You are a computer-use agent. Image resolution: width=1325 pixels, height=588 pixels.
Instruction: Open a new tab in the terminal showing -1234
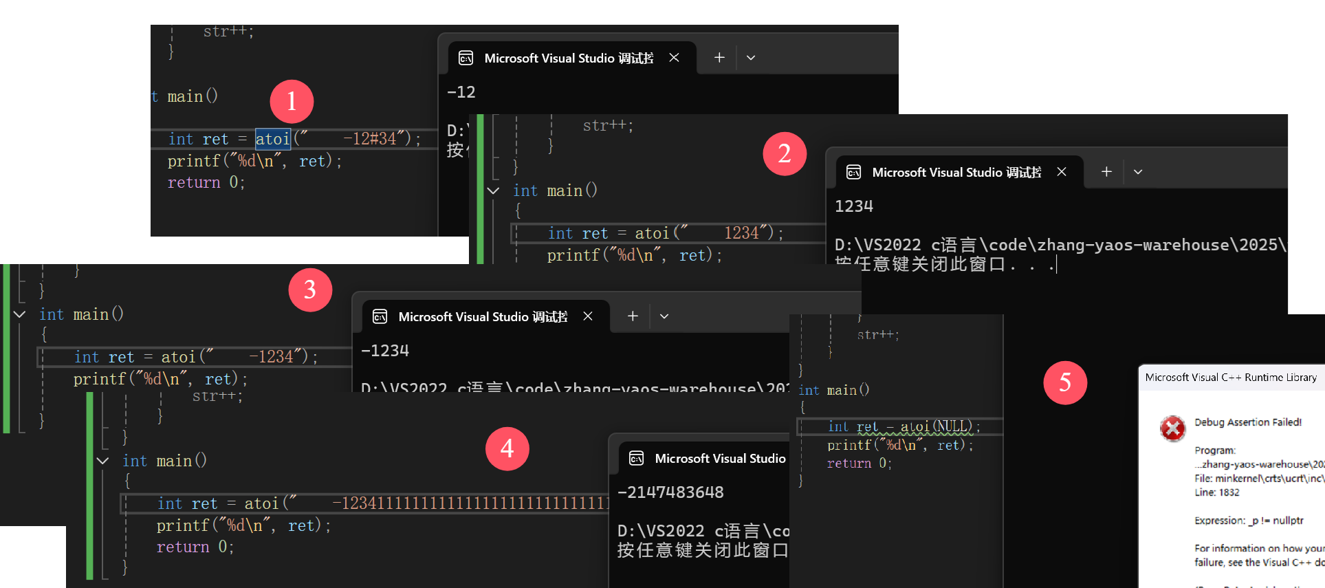[x=633, y=316]
